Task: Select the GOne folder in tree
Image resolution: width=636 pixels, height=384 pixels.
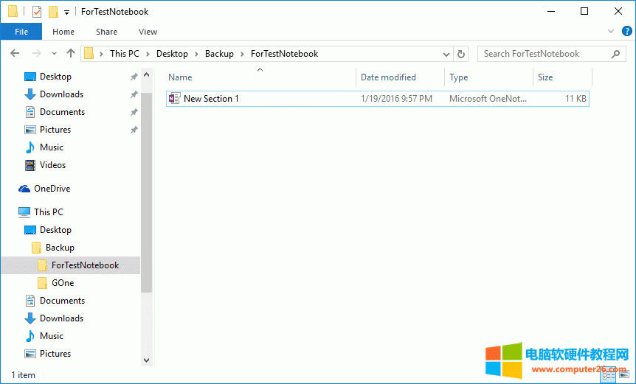Action: [x=63, y=283]
